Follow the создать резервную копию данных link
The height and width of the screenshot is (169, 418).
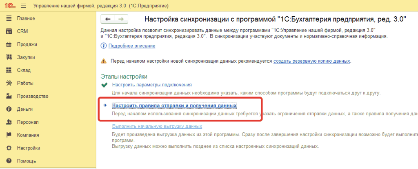tap(311, 61)
